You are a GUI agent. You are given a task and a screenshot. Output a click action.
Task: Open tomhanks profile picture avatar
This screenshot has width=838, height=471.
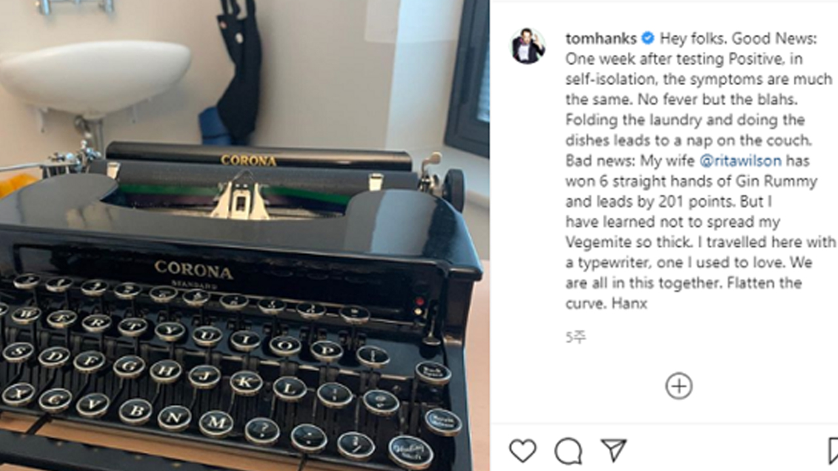click(x=528, y=46)
